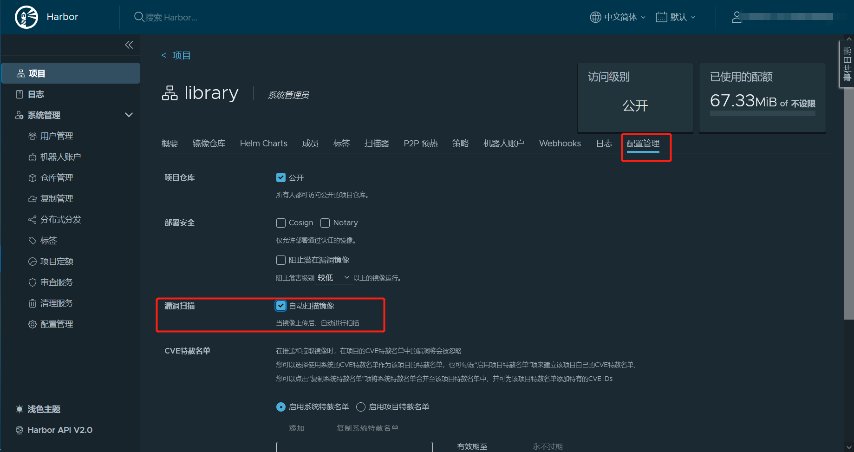Select 启用项目特赦名单 radio button
854x452 pixels.
pos(361,407)
